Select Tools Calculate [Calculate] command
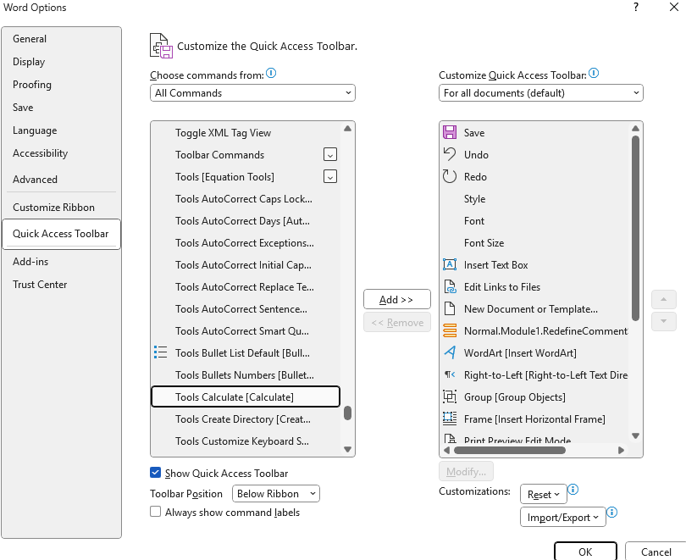This screenshot has height=560, width=686. (246, 396)
